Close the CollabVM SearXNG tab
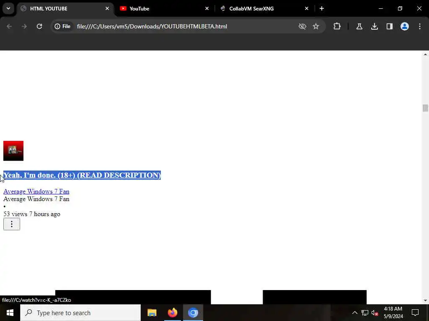This screenshot has height=321, width=429. (x=306, y=9)
